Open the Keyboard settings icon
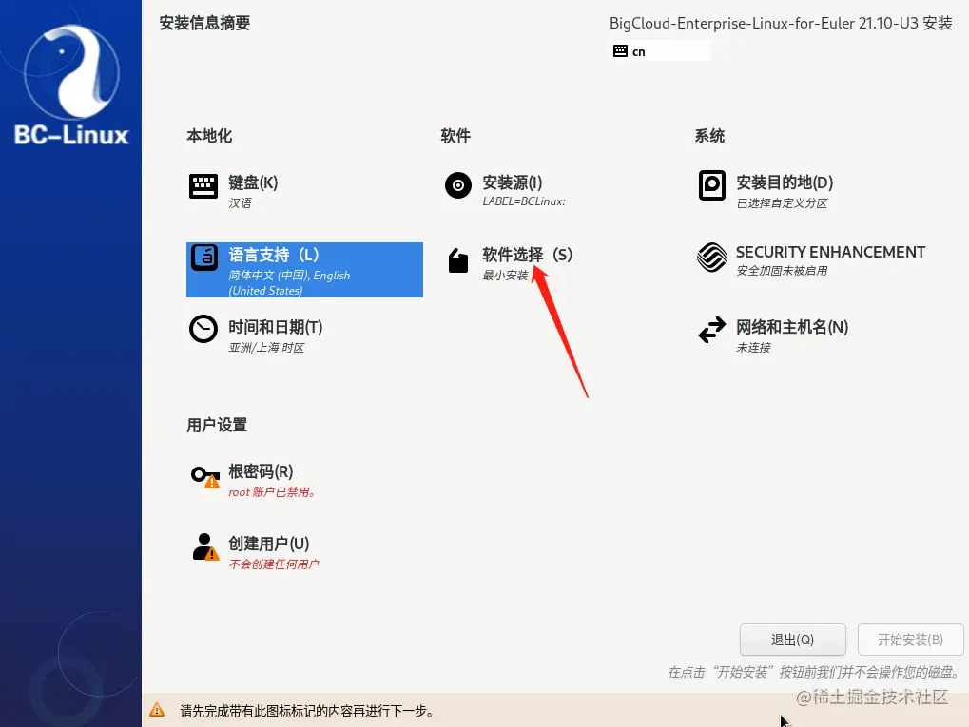 (203, 185)
